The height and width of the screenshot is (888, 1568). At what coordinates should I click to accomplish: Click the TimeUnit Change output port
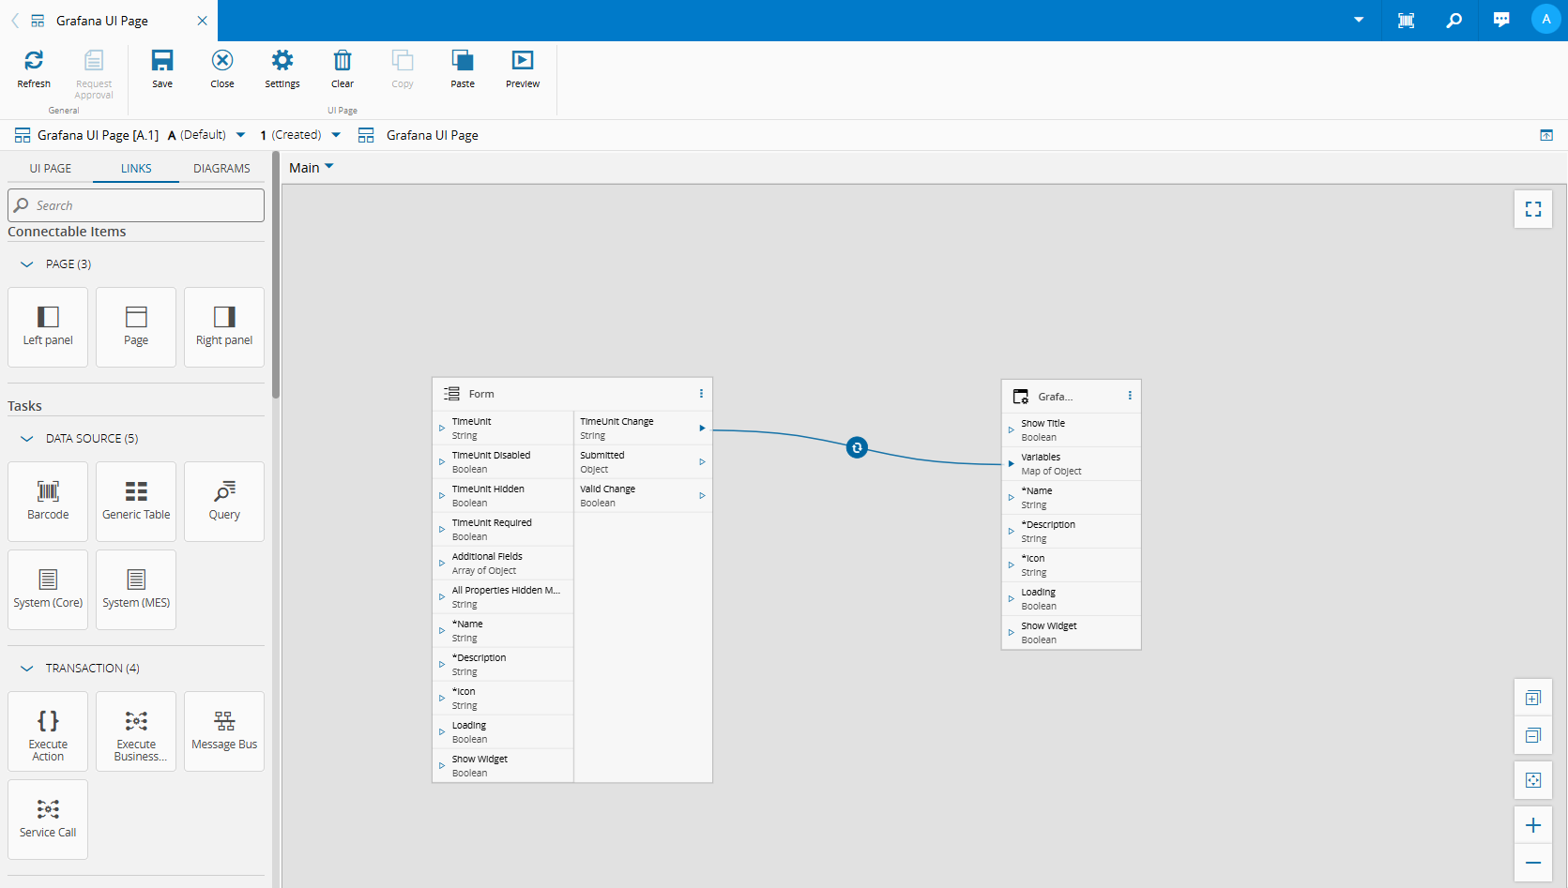[702, 429]
